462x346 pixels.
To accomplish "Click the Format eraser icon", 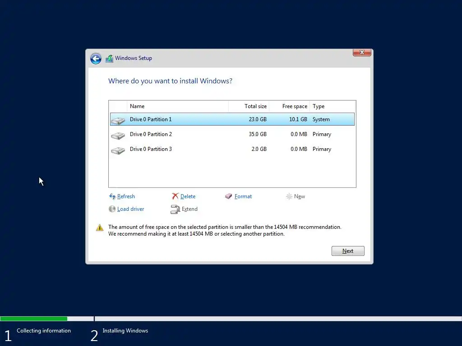I will click(229, 196).
